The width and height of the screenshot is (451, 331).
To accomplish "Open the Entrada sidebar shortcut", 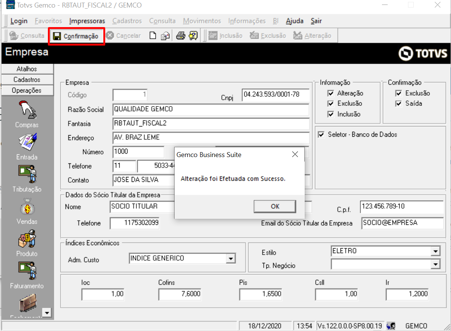I will [x=27, y=146].
